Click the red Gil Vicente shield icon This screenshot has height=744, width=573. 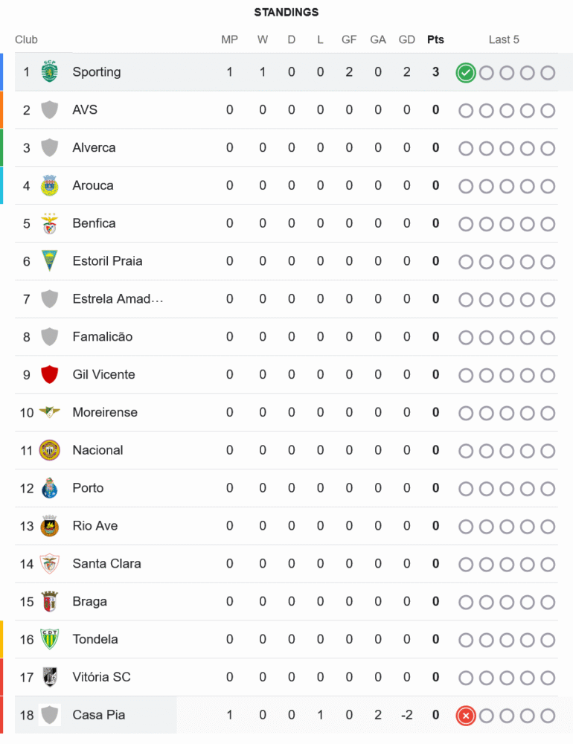tap(50, 374)
